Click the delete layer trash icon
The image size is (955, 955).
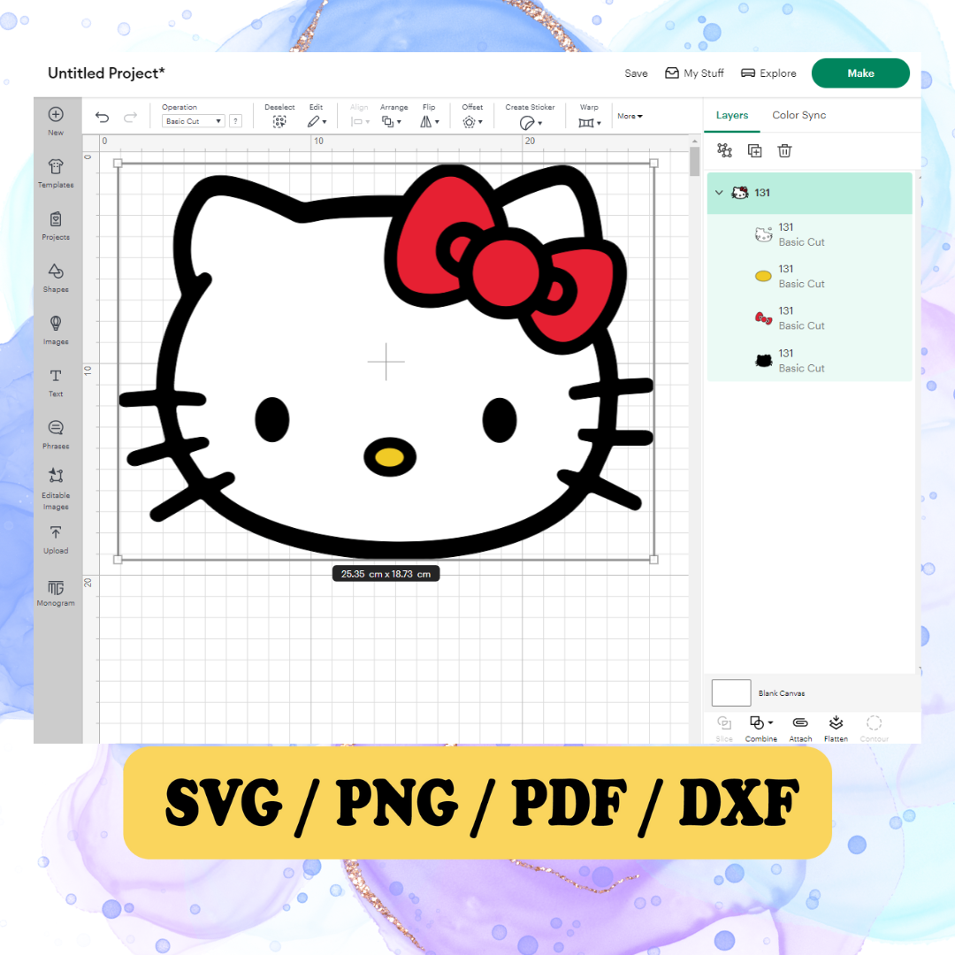pos(784,150)
